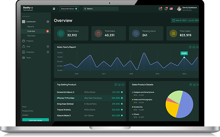Click the Analytics sidebar icon
This screenshot has width=220, height=137.
(x=24, y=52)
